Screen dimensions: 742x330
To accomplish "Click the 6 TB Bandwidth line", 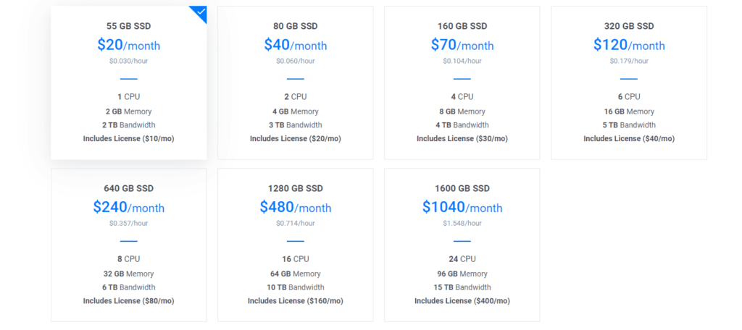I will 129,287.
